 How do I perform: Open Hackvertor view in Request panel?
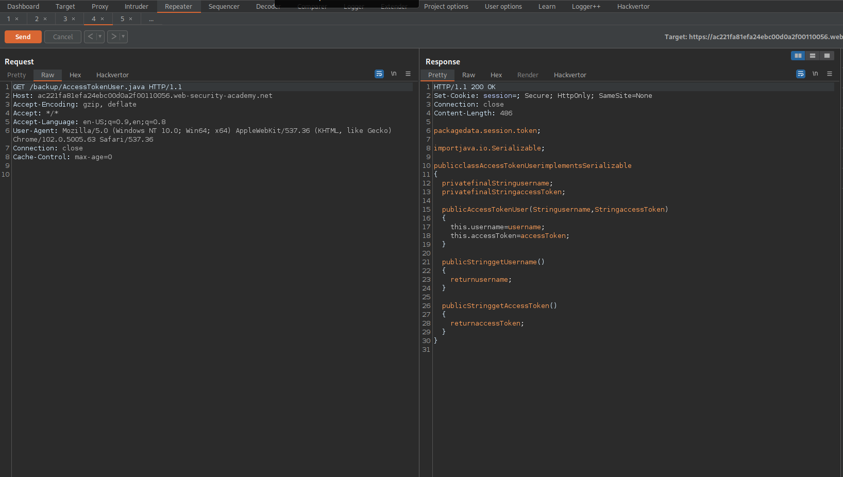[113, 75]
